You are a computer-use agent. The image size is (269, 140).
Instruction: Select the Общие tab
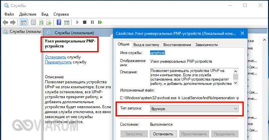(123, 44)
